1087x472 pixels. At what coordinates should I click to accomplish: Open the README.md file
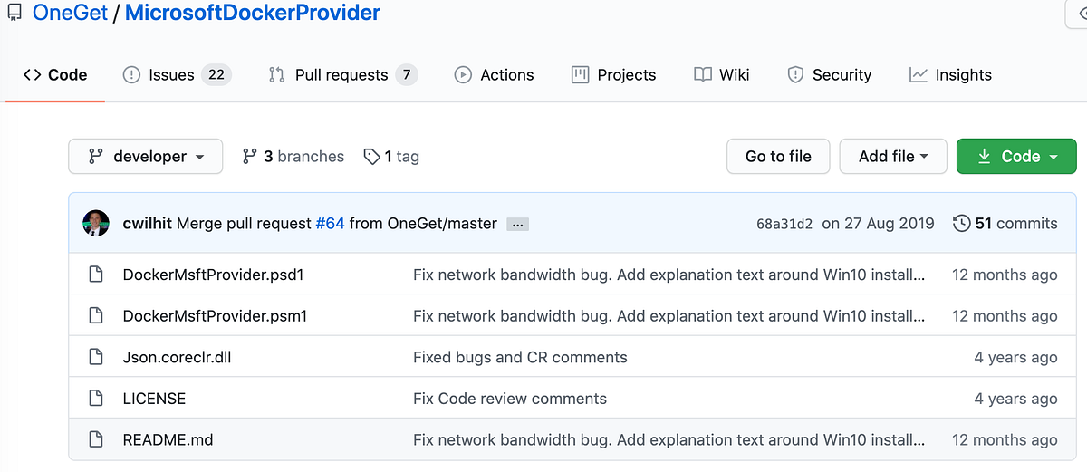point(168,440)
